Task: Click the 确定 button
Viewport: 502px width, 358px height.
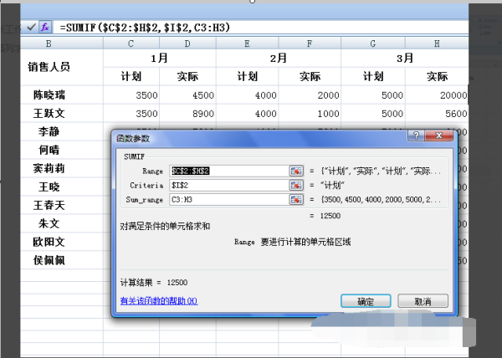Action: click(x=366, y=300)
